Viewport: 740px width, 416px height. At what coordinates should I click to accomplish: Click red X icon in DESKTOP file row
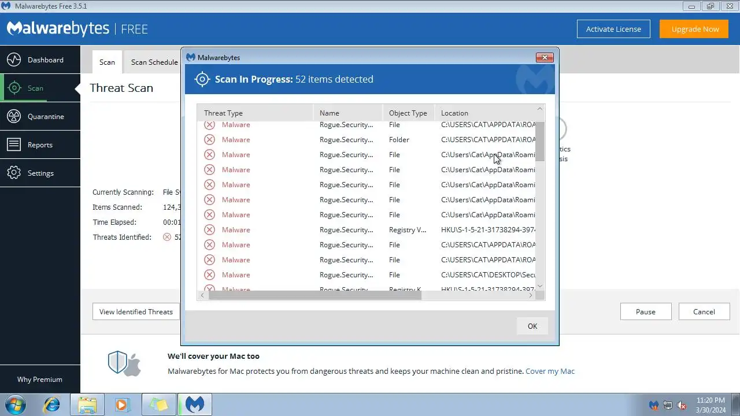(209, 274)
